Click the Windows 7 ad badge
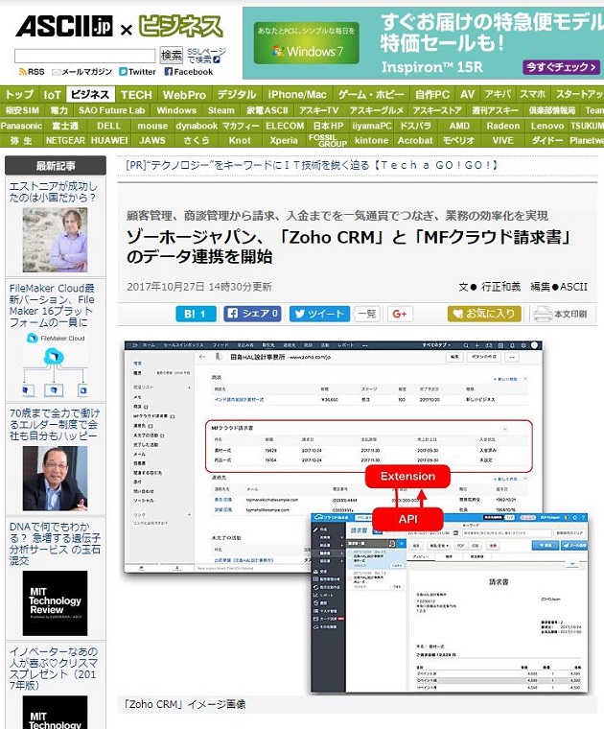The width and height of the screenshot is (604, 729). [307, 43]
